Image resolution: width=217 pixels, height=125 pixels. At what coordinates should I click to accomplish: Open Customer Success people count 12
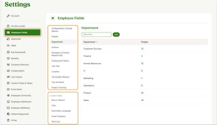pyautogui.click(x=142, y=49)
